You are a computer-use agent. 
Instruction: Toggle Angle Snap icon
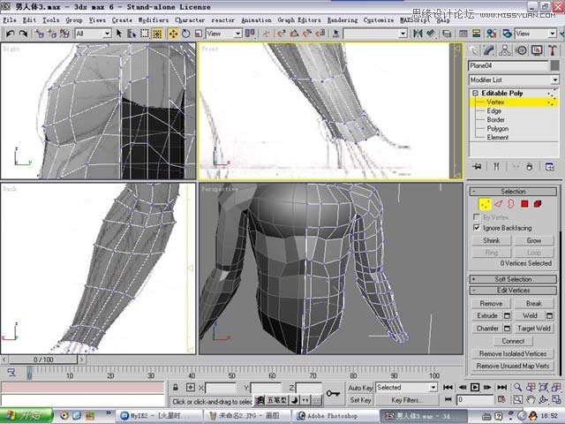[294, 34]
